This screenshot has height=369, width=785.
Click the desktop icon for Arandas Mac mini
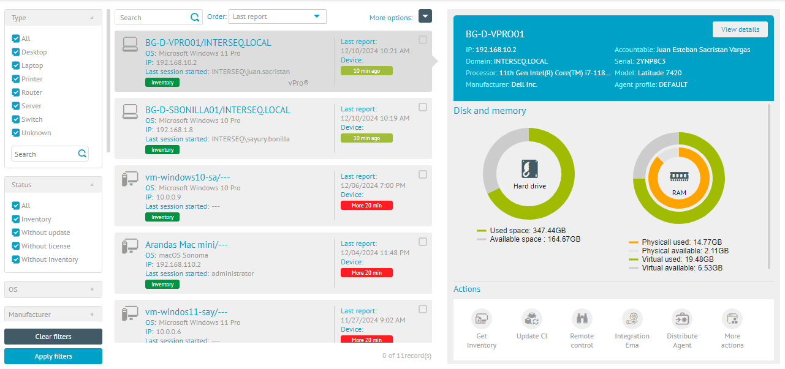(130, 246)
